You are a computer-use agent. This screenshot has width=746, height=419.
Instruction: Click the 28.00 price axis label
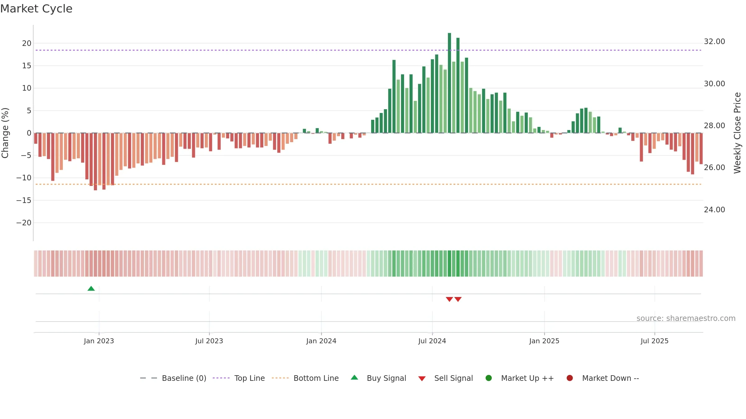click(714, 126)
